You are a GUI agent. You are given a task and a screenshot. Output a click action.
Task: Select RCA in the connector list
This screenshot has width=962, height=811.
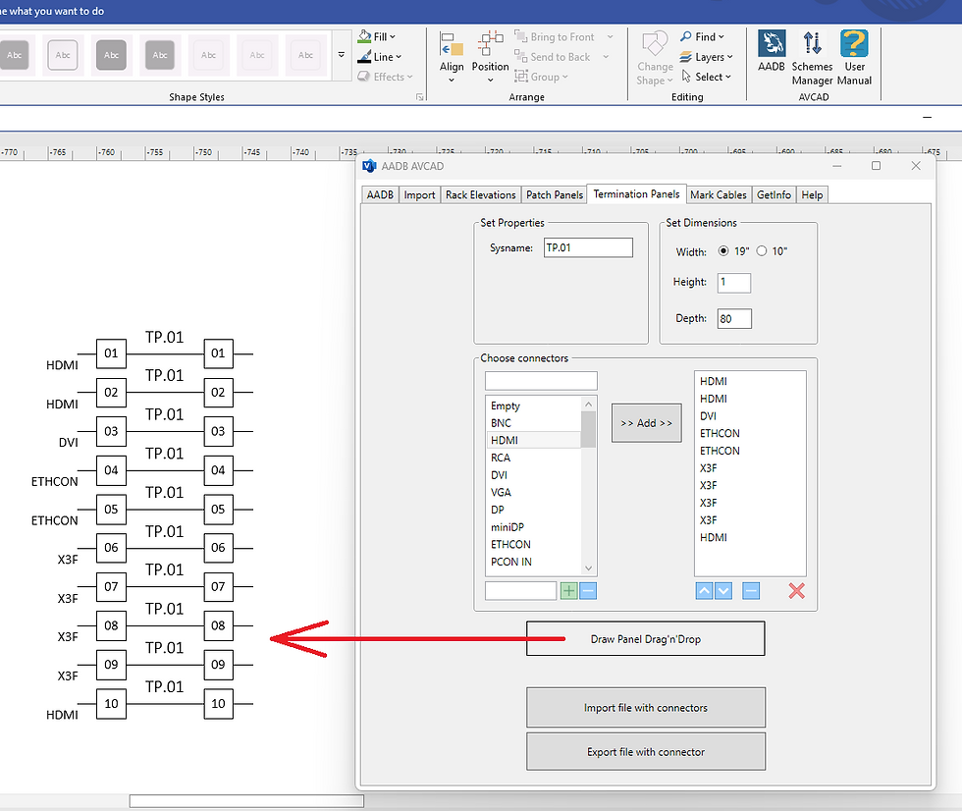pyautogui.click(x=534, y=458)
